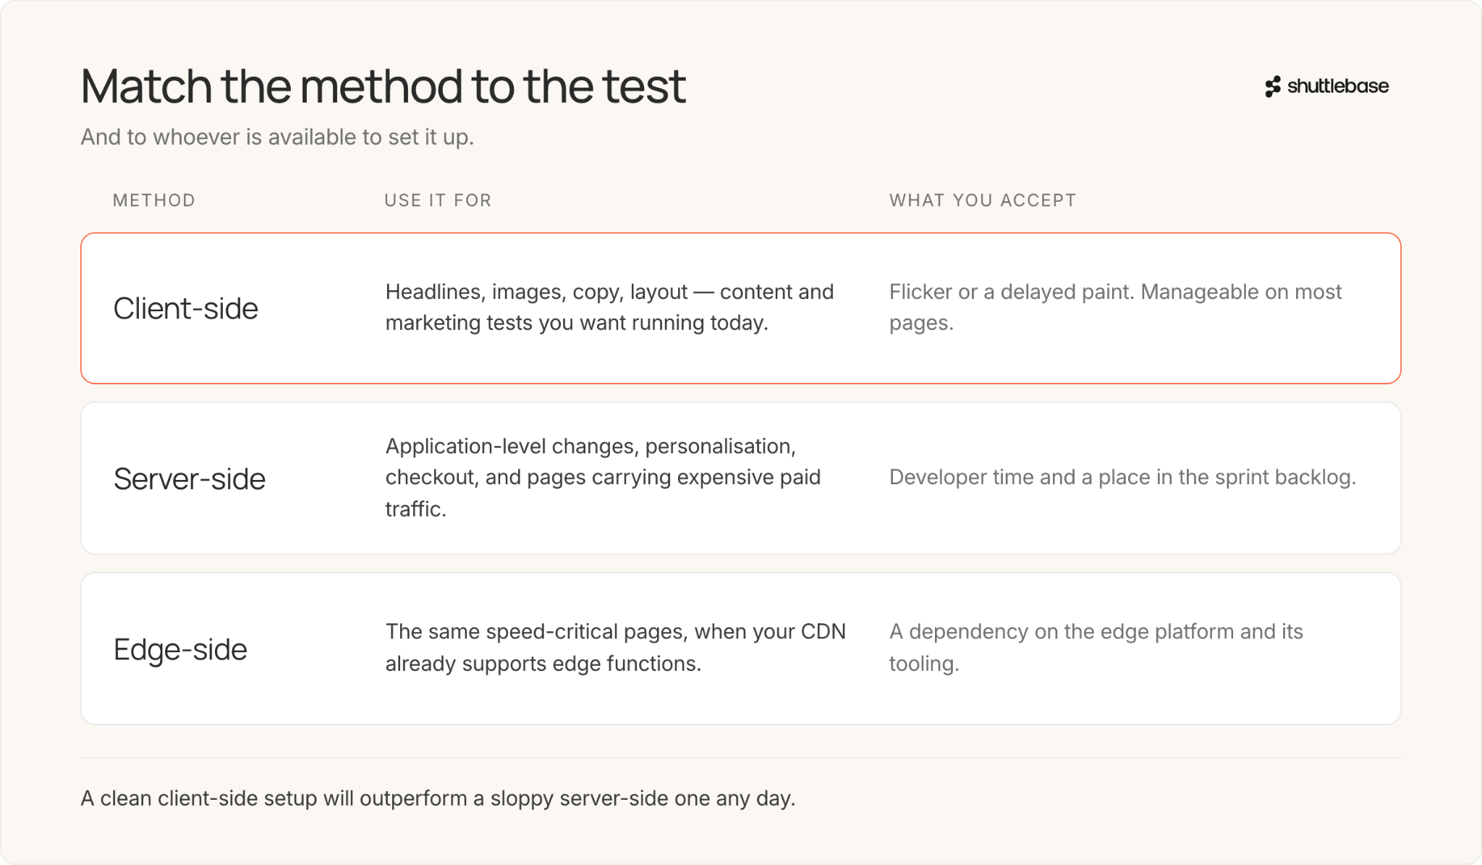Image resolution: width=1482 pixels, height=865 pixels.
Task: Click the 'speed-critical pages' CDN description
Action: (x=615, y=647)
